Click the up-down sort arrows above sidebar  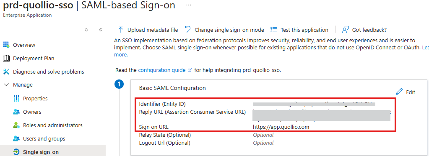coord(86,30)
